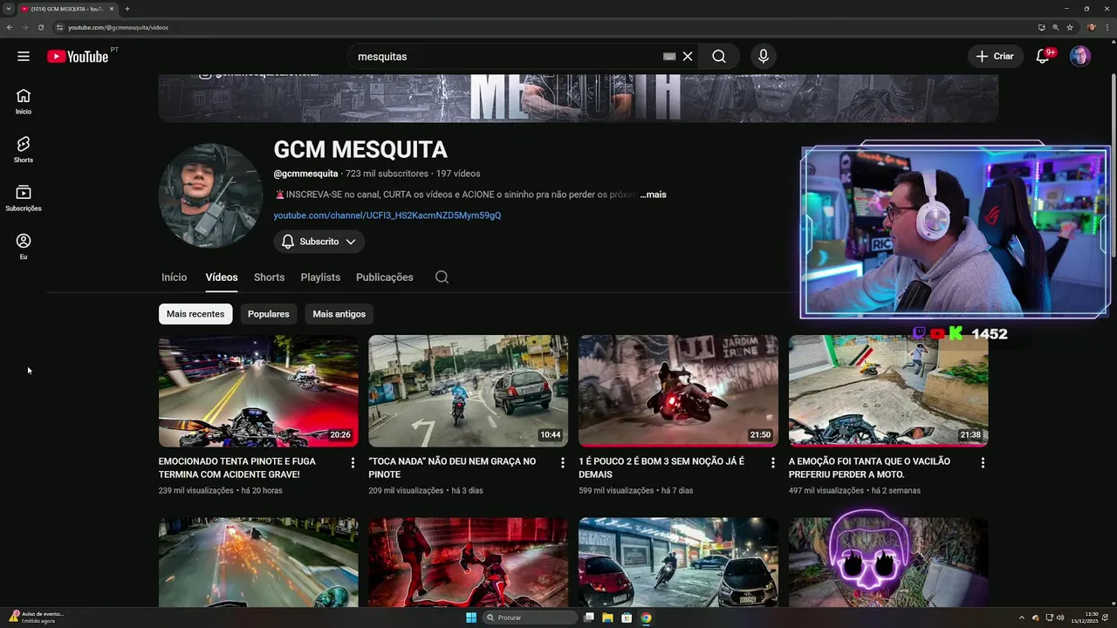Switch to the Início channel tab
Viewport: 1117px width, 628px height.
pos(174,277)
